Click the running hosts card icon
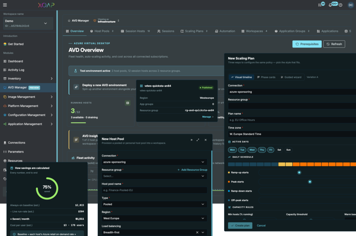 (x=128, y=103)
